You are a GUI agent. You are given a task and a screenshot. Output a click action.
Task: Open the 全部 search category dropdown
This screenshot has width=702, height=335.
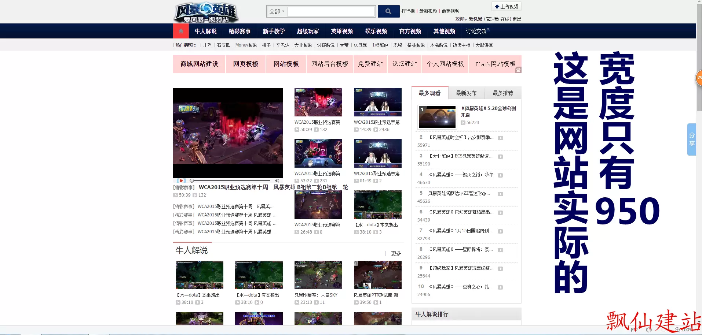tap(277, 11)
